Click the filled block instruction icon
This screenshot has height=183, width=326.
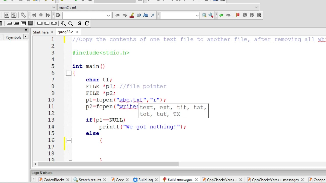(30, 23)
